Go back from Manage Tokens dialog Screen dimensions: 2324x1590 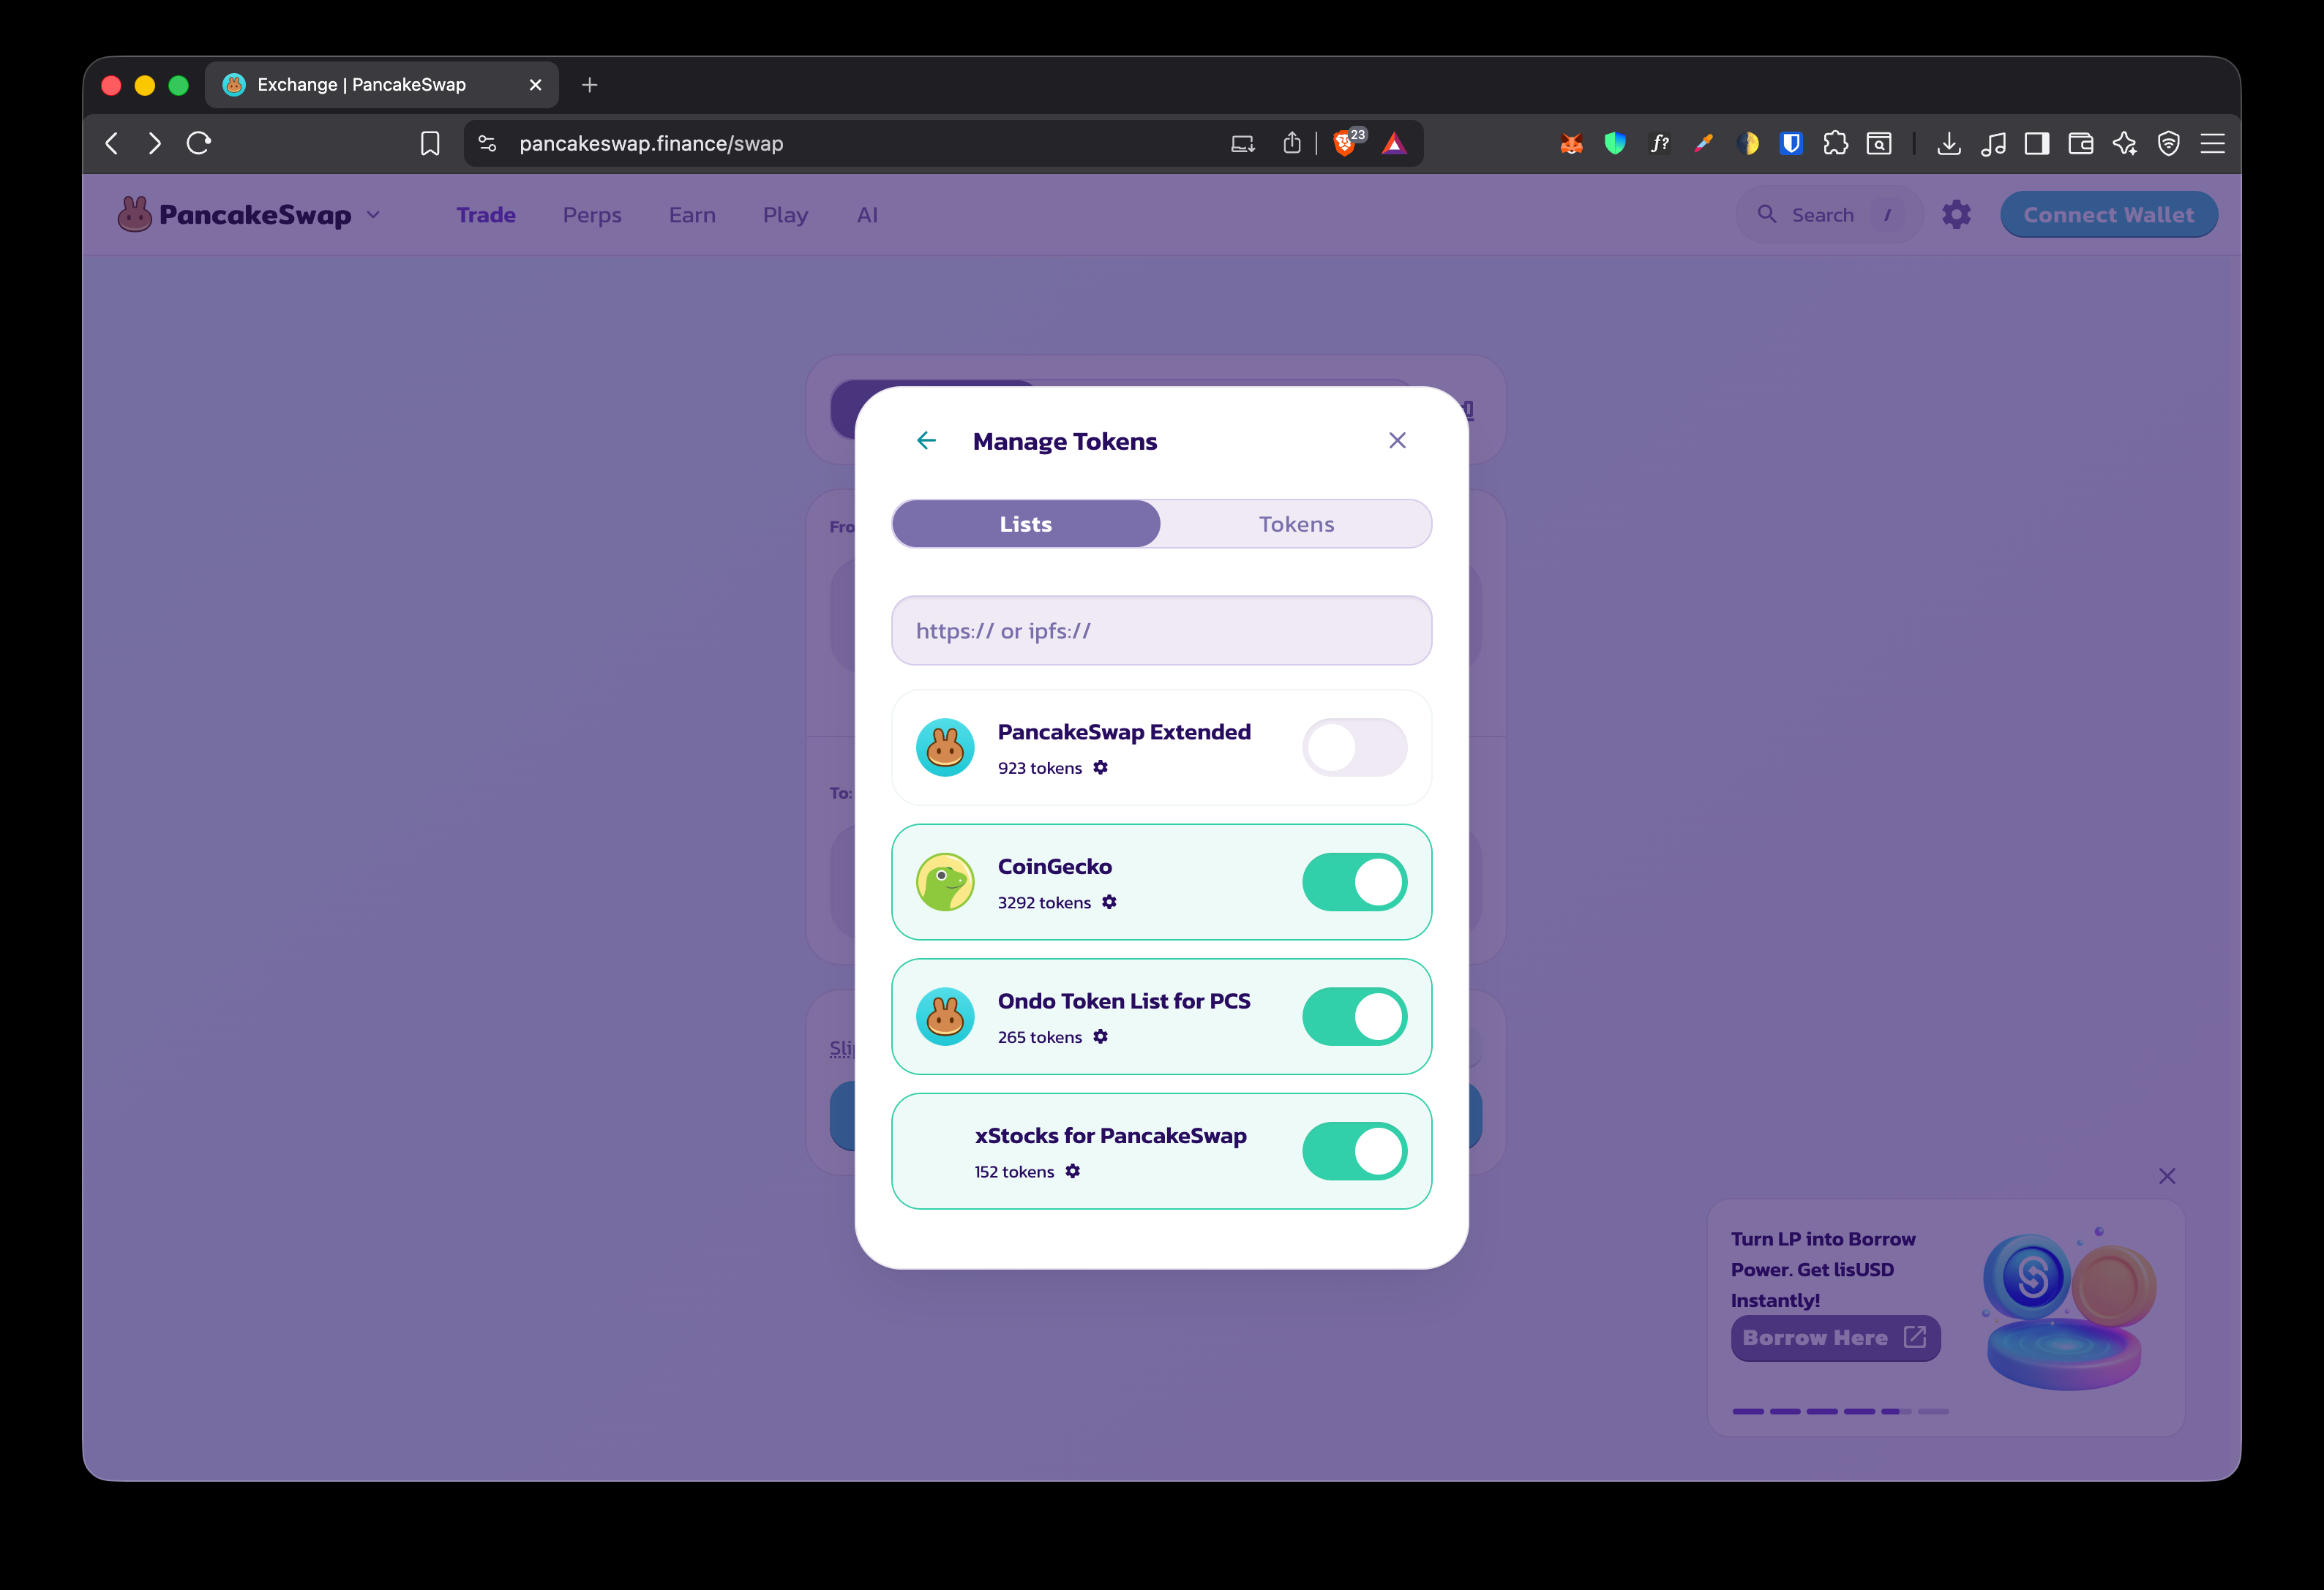(x=926, y=441)
